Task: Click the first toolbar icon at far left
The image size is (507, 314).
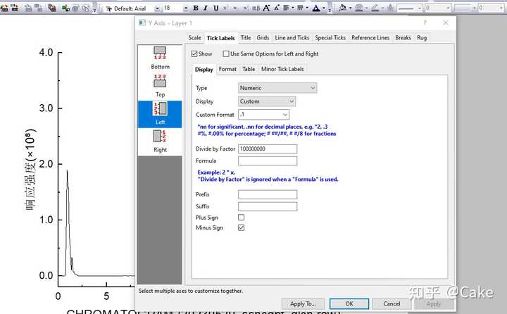Action: pyautogui.click(x=4, y=8)
